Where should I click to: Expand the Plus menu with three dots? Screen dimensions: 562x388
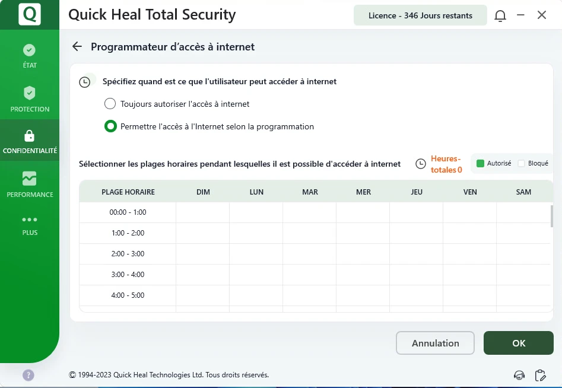click(30, 225)
